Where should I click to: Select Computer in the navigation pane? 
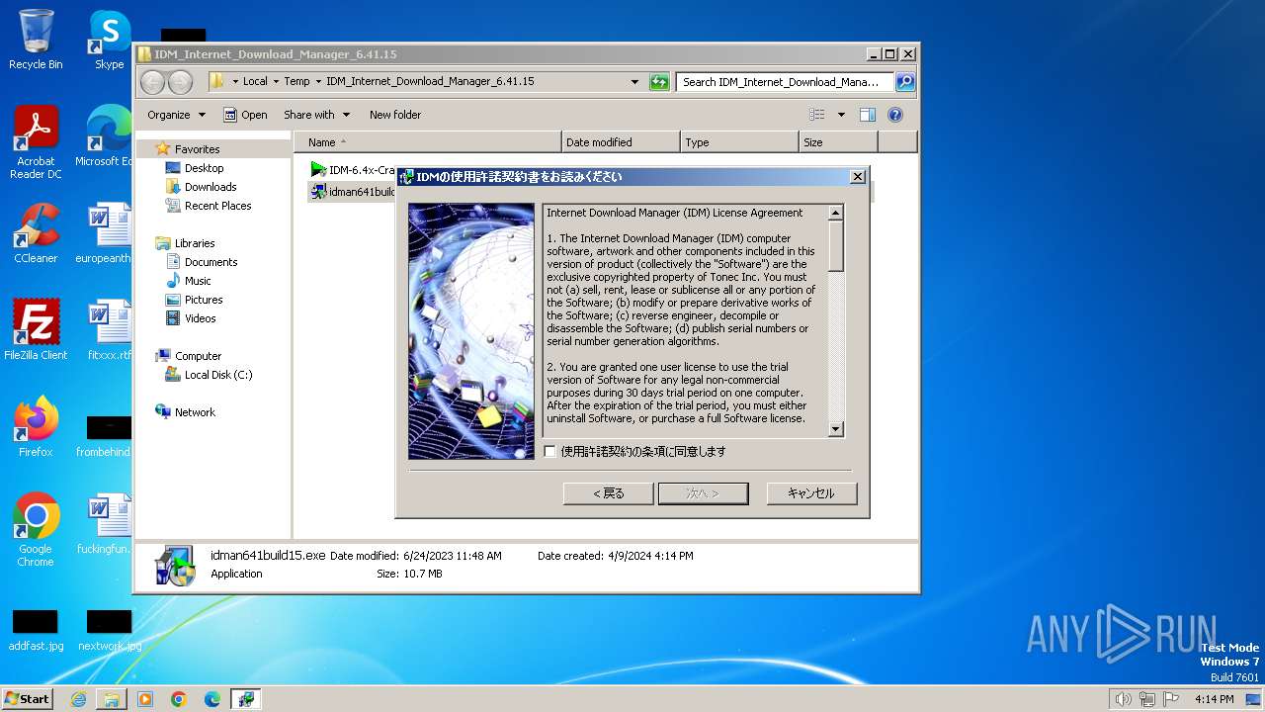point(198,356)
